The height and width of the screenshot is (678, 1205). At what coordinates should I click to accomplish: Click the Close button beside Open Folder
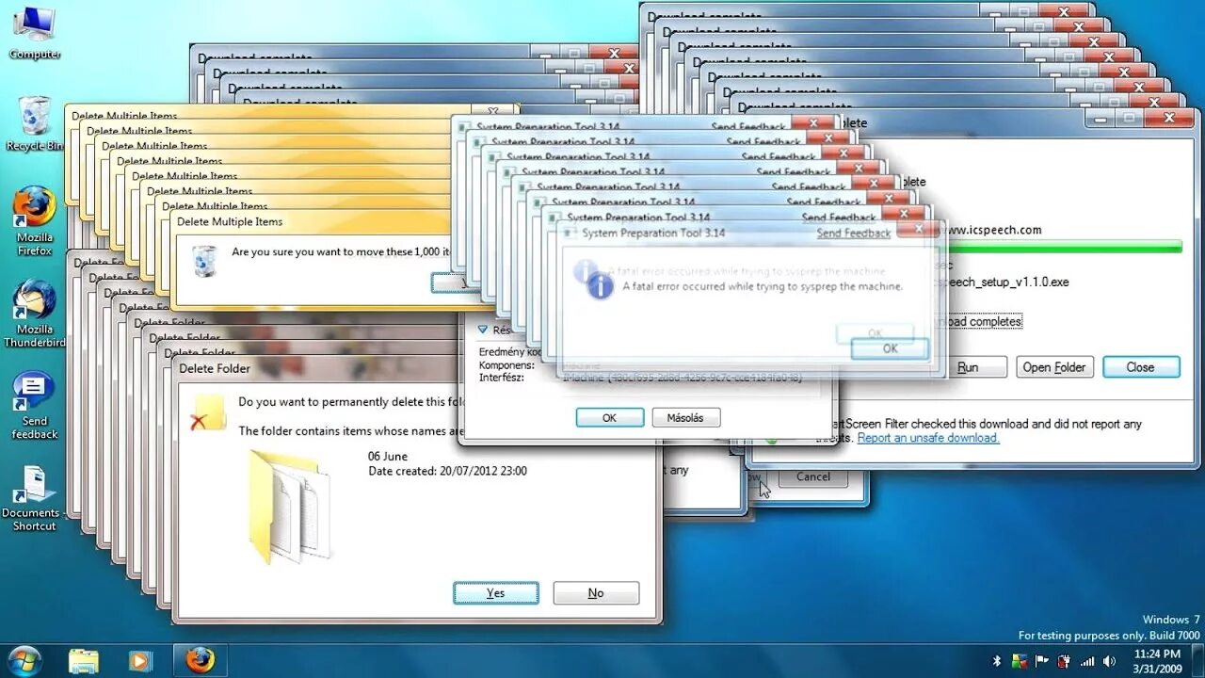[1140, 367]
